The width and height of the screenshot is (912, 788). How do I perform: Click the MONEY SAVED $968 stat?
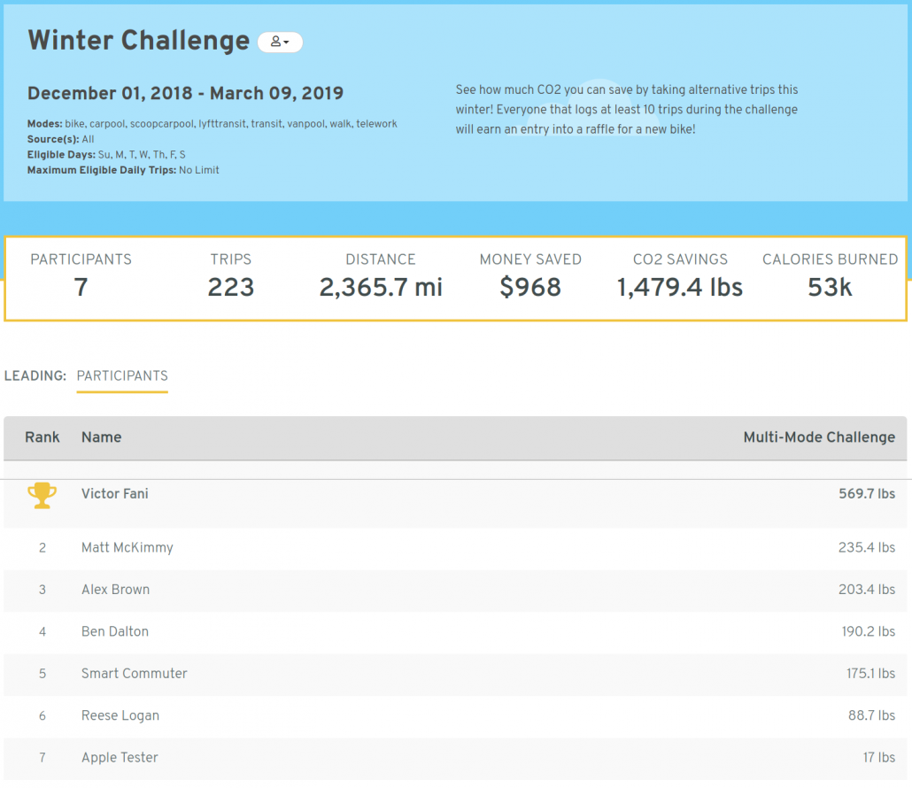tap(530, 277)
